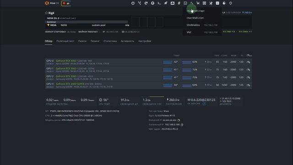The image size is (293, 165).
Task: Click the bminer miner label
Action: (x=51, y=22)
